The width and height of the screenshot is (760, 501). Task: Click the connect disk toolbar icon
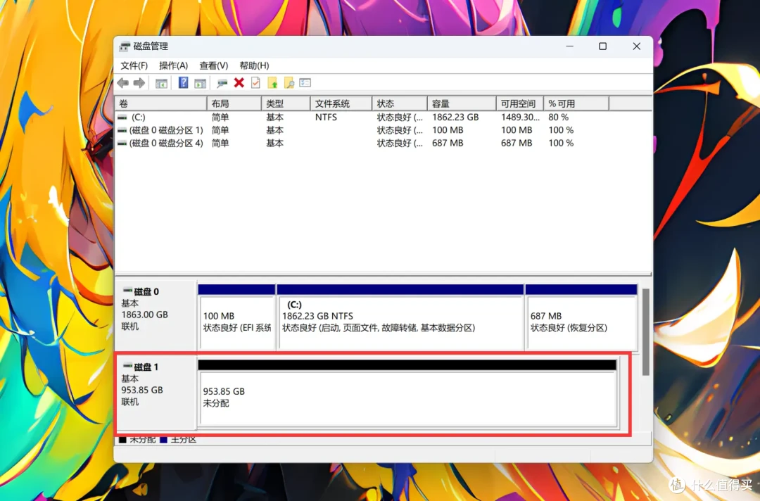(222, 83)
